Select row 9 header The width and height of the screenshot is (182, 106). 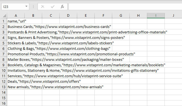(x=4, y=65)
